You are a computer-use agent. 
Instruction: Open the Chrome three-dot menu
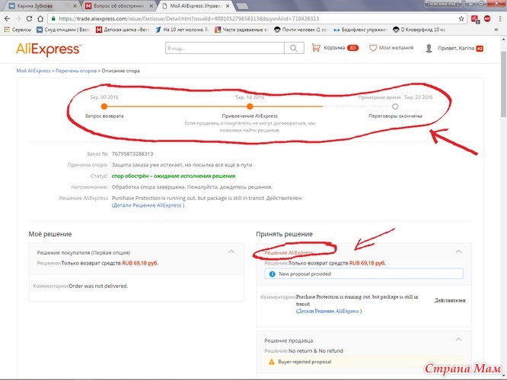[x=500, y=19]
